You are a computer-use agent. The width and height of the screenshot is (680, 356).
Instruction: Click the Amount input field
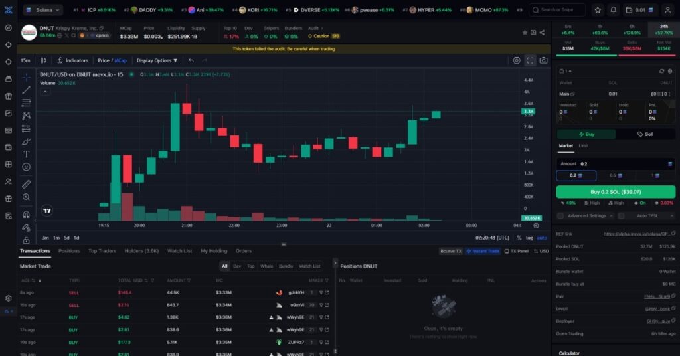[x=616, y=164]
